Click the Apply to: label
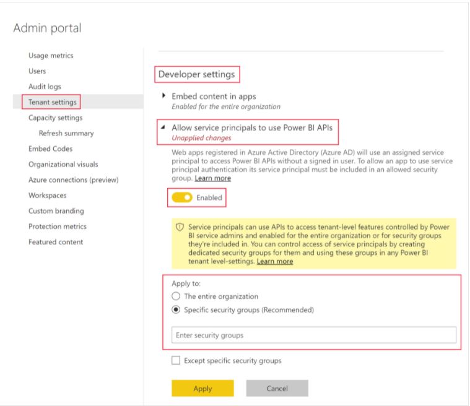Viewport: 470px width, 406px height. 186,283
